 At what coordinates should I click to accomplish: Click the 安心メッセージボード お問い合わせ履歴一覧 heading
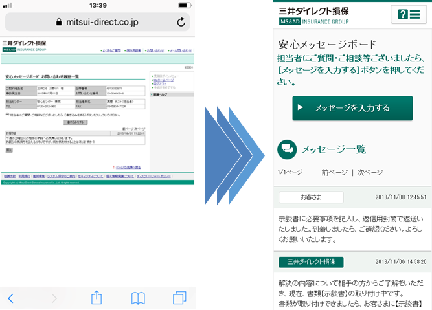pyautogui.click(x=42, y=76)
